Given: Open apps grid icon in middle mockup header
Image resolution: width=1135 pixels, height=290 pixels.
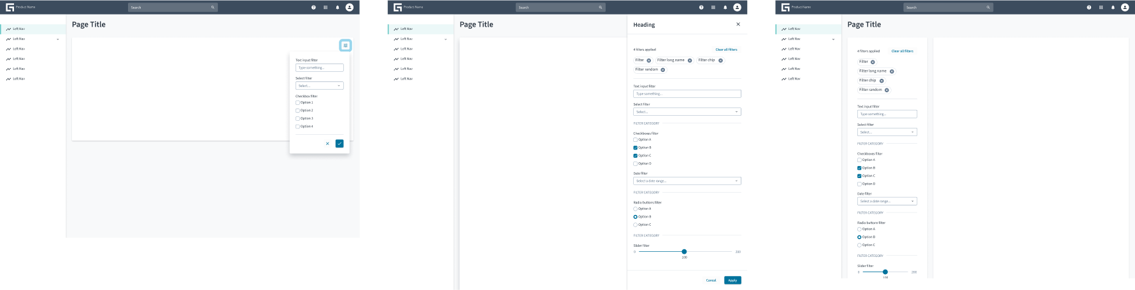Looking at the screenshot, I should [x=713, y=8].
